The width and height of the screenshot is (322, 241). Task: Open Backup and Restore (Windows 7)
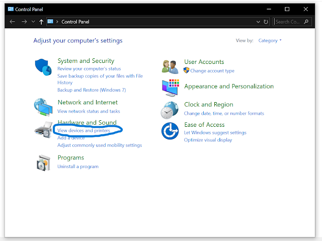coord(92,90)
